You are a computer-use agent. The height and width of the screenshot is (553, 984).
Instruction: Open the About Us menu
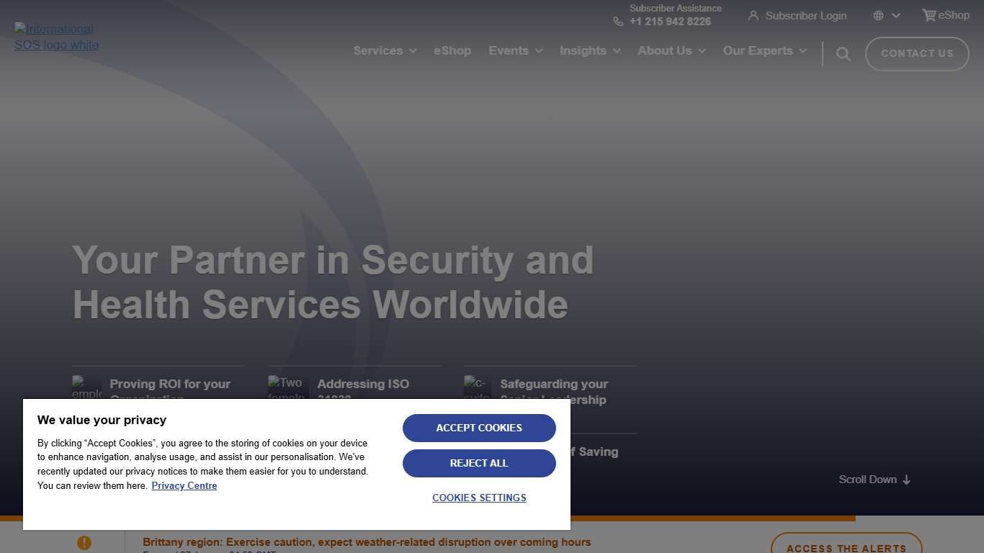(x=671, y=51)
